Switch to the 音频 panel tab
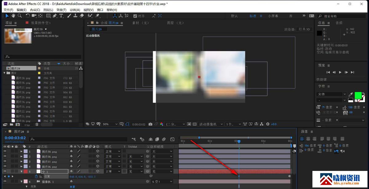 [x=339, y=23]
